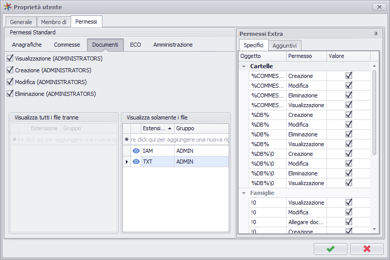Toggle Visualizzazione (ADMINISTRATORS) checkbox
Screen dimensions: 390x260
10,58
